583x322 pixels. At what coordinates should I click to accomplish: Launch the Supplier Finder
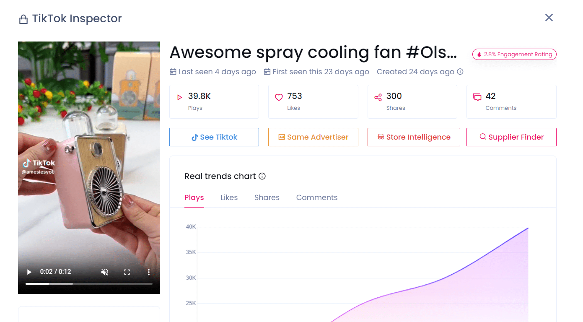[511, 137]
